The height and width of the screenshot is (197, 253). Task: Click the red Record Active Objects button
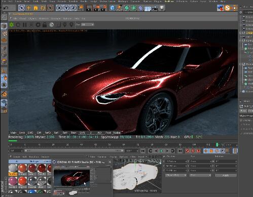pyautogui.click(x=188, y=151)
